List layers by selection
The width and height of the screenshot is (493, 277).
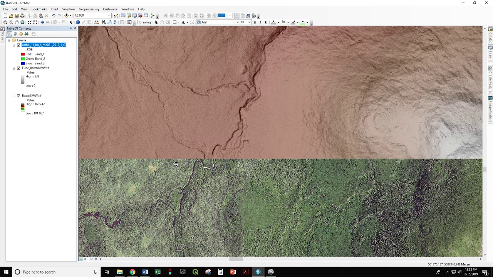pyautogui.click(x=26, y=34)
